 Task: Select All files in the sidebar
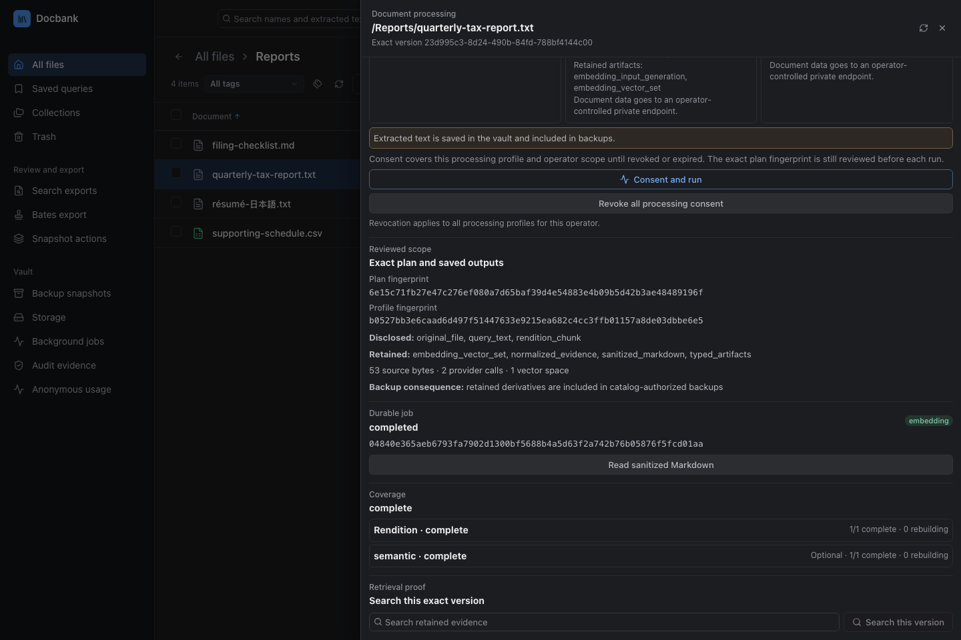[77, 65]
